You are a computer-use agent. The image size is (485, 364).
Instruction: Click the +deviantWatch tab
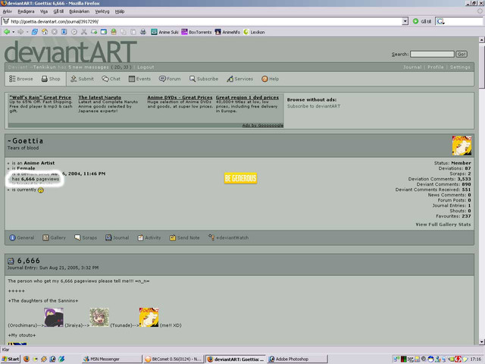coord(228,237)
